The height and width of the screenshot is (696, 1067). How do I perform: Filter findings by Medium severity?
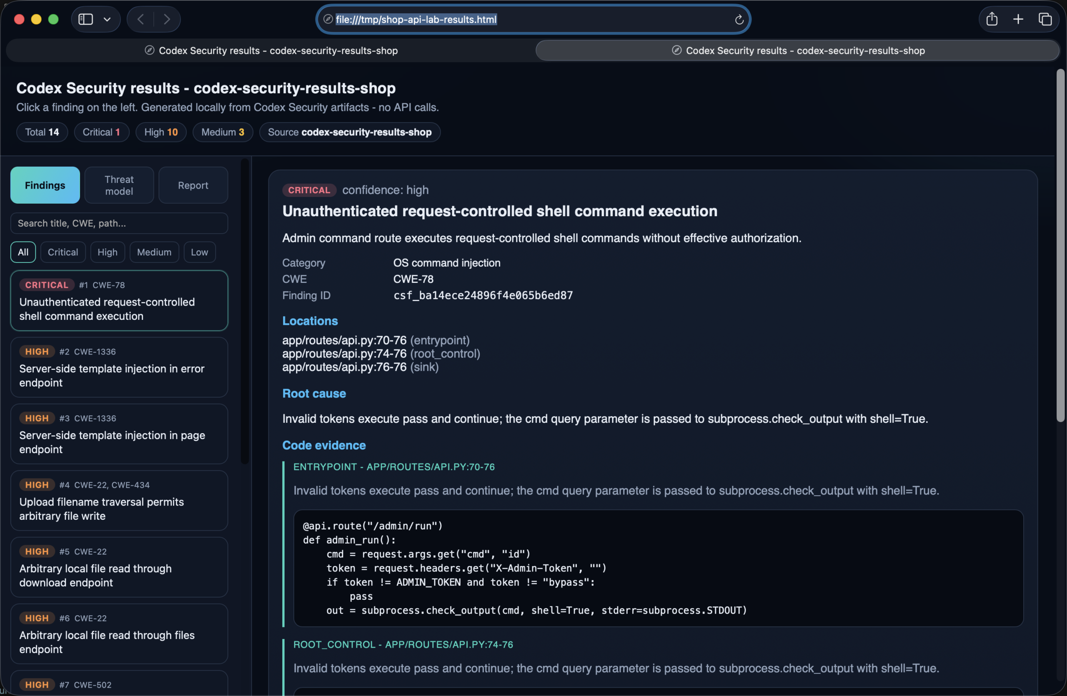[154, 252]
